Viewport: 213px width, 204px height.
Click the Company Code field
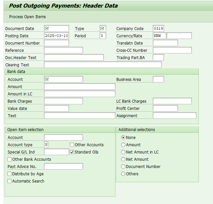158,28
